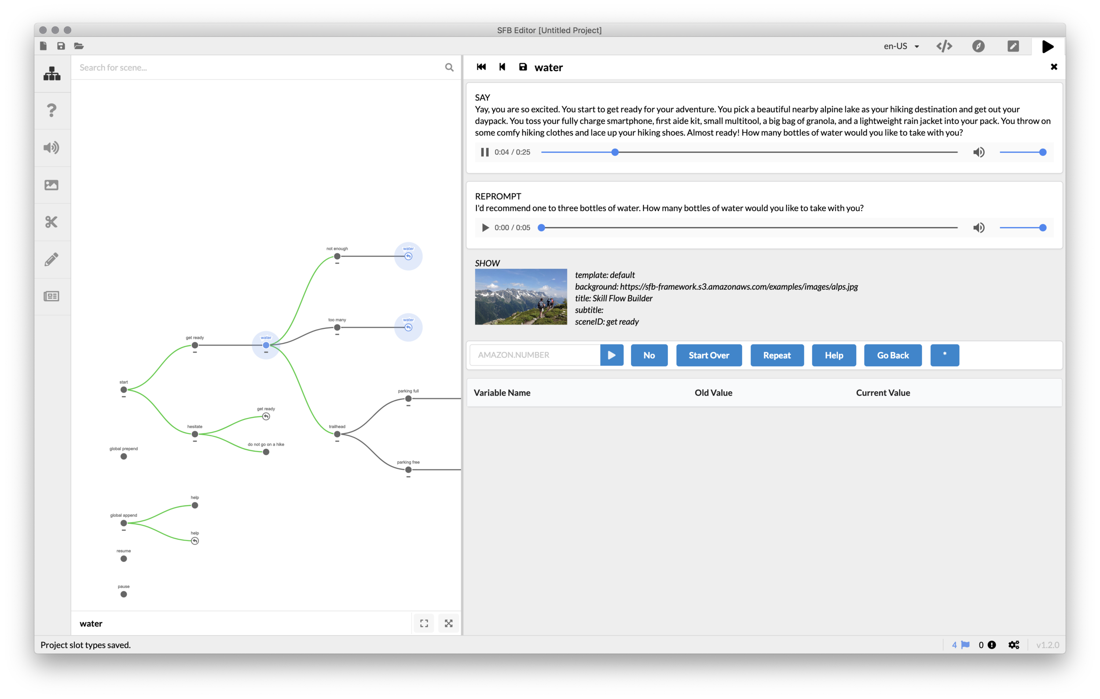Mute the REPROMPT audio speaker
Viewport: 1100px width, 699px height.
coord(978,227)
